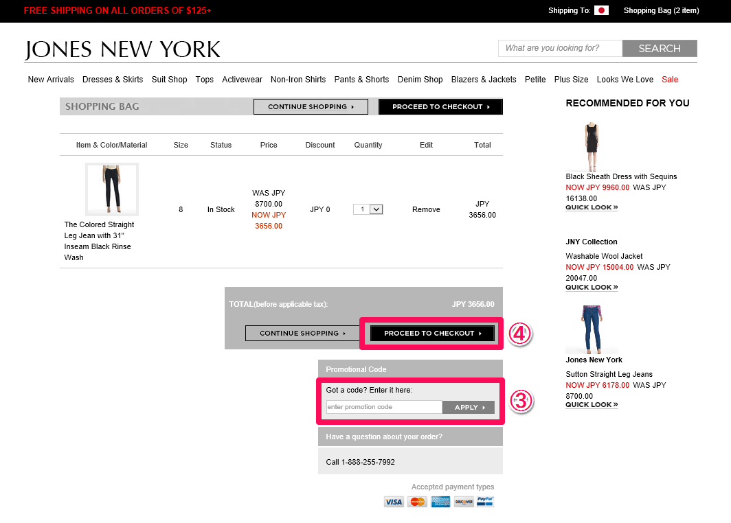The width and height of the screenshot is (731, 523).
Task: Click the JNY Collection heading
Action: click(591, 242)
